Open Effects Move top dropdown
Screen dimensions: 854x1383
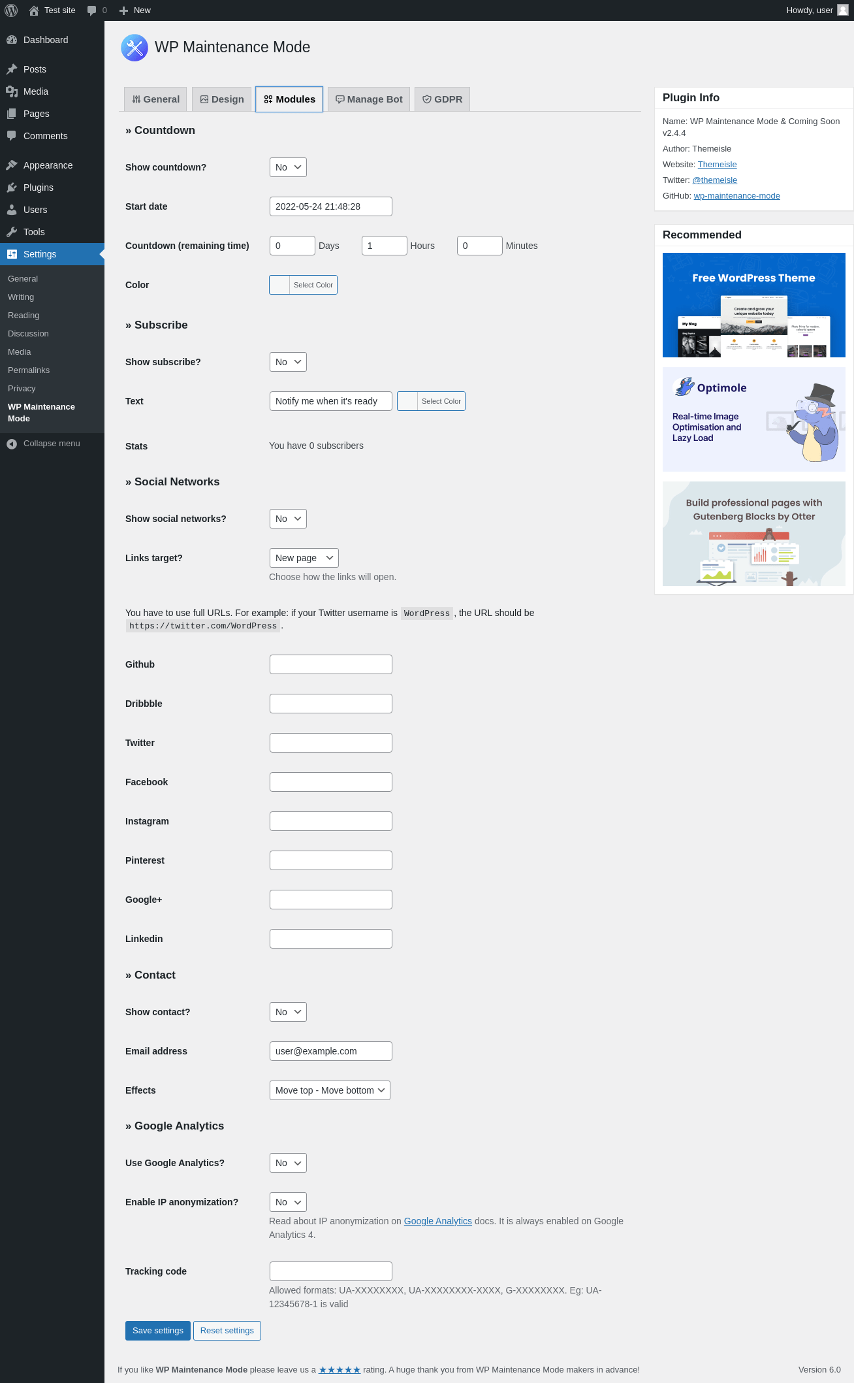(330, 1090)
